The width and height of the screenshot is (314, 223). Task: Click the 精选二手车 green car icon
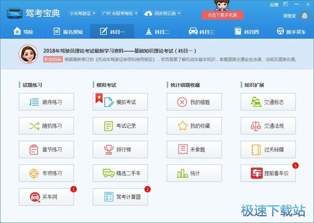(109, 173)
